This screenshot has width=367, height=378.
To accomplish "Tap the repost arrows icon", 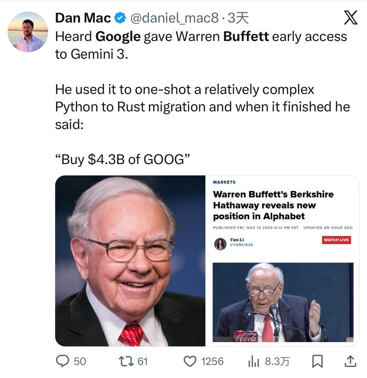I will point(126,361).
